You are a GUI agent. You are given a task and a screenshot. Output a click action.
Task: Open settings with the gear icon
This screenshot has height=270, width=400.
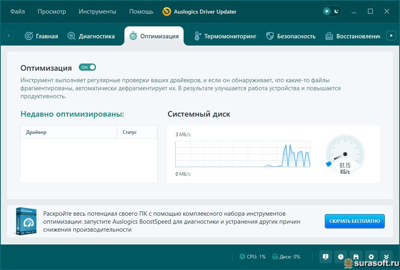pyautogui.click(x=371, y=257)
